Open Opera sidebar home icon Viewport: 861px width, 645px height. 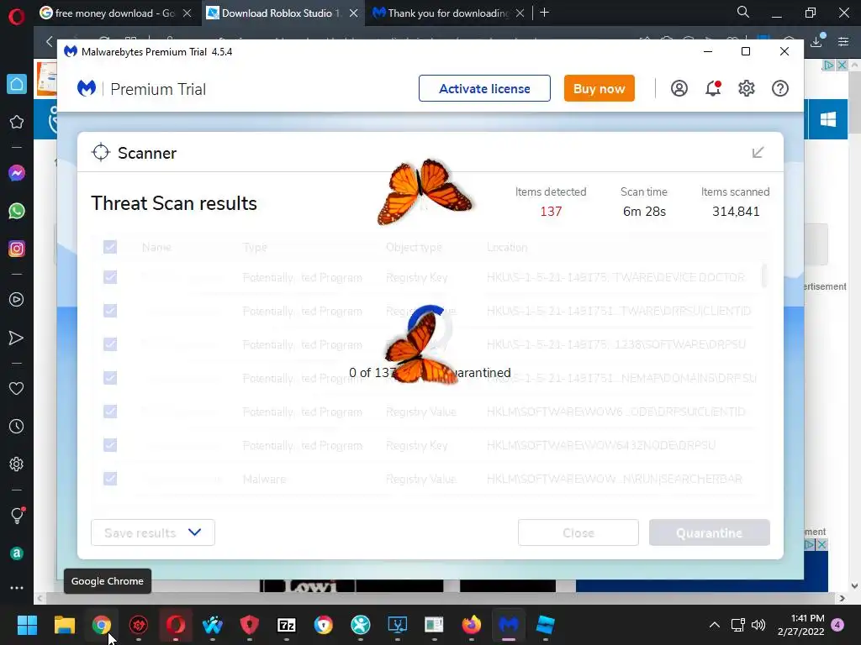[17, 84]
